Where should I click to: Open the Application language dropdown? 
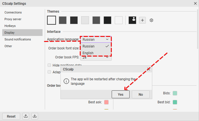pos(96,39)
